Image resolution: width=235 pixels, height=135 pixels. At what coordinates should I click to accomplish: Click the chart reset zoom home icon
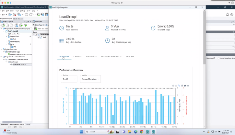(x=185, y=86)
